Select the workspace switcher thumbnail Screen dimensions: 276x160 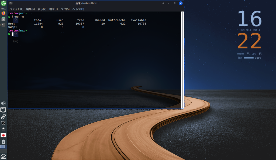coord(2,147)
